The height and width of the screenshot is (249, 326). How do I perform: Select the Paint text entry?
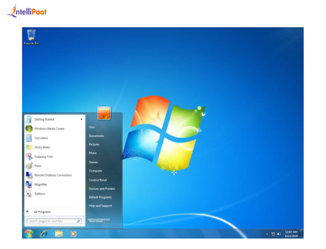tap(38, 166)
